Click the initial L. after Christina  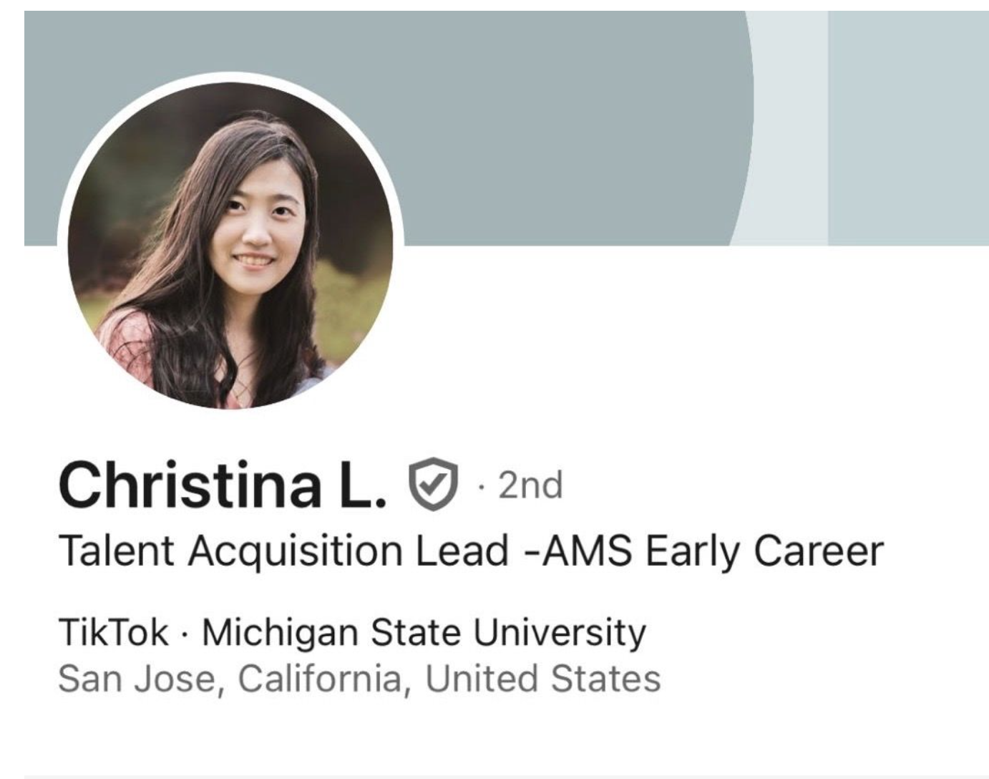[360, 485]
